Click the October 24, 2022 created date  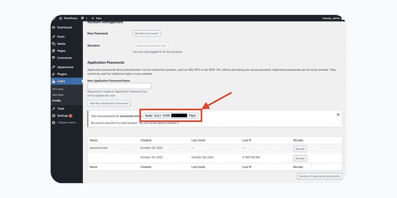point(152,157)
